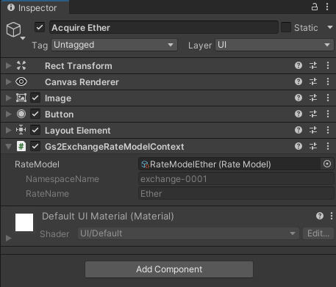Open Button component preset settings
This screenshot has width=336, height=287.
[x=313, y=114]
